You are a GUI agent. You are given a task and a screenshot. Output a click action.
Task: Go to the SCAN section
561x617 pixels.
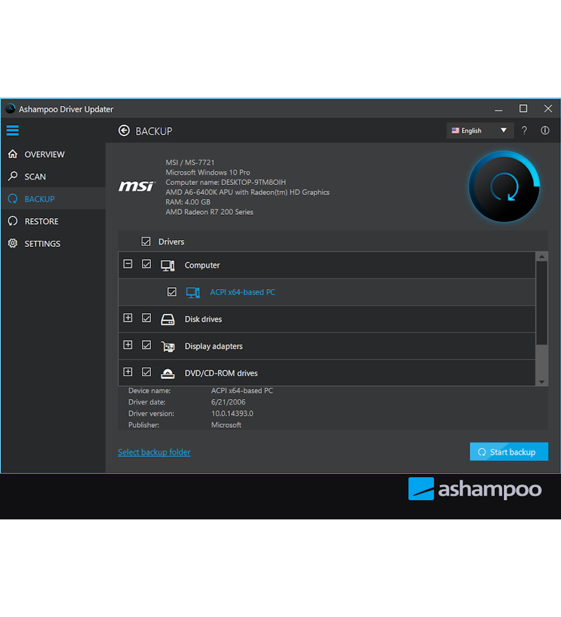pyautogui.click(x=35, y=177)
